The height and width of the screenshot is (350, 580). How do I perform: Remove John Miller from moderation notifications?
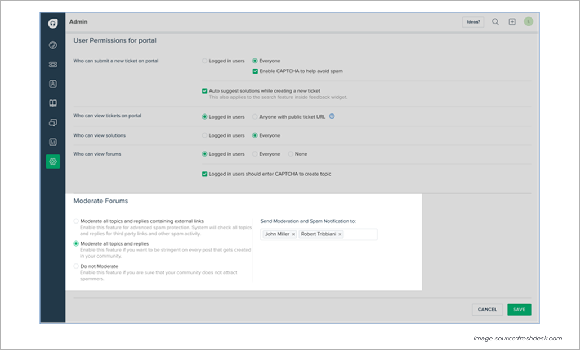(x=293, y=234)
